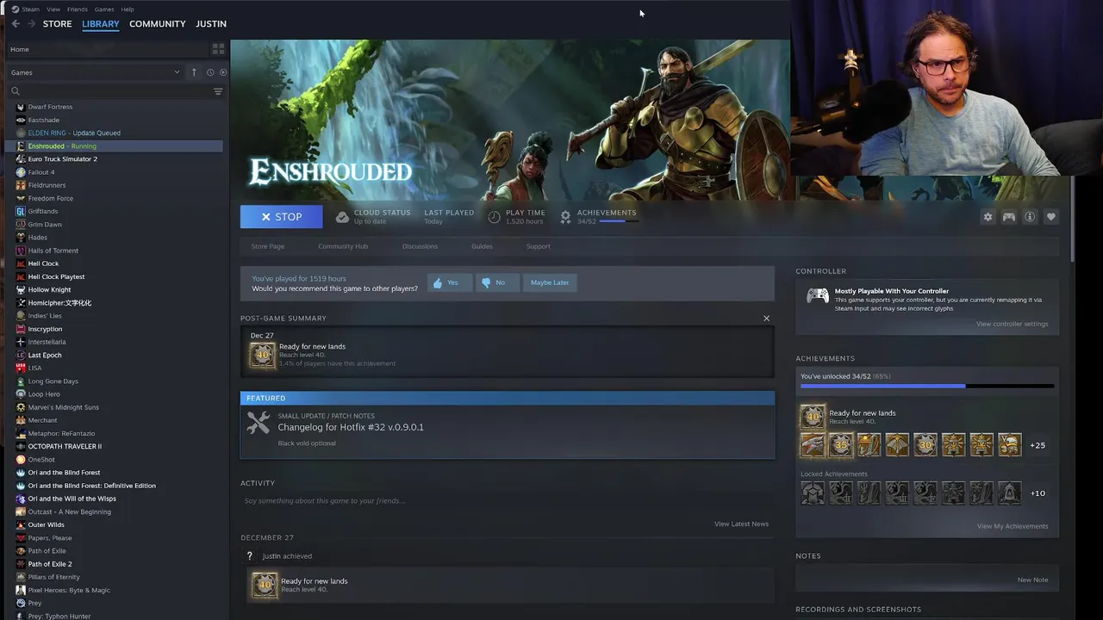This screenshot has width=1103, height=620.
Task: Open the Store Page link
Action: [268, 246]
